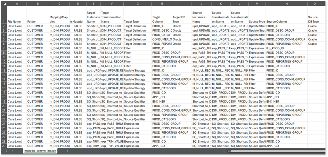Click the "File Name" header cell
This screenshot has width=328, height=157.
click(17, 15)
